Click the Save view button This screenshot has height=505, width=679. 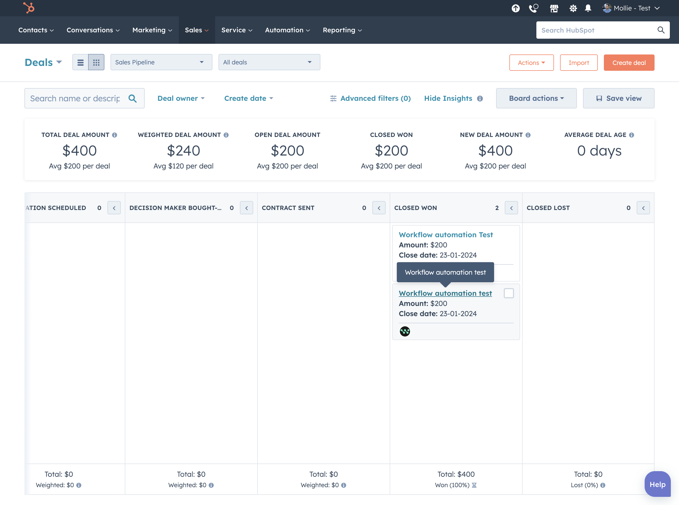point(619,99)
